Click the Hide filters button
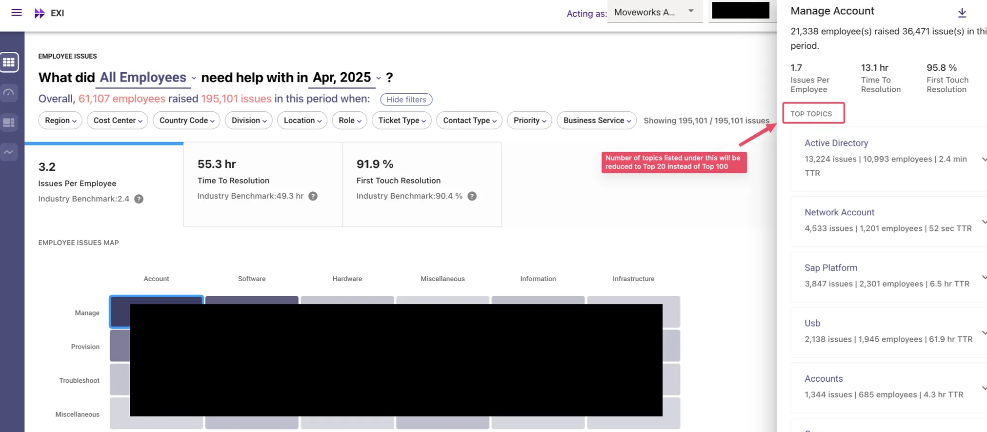987x432 pixels. click(406, 100)
